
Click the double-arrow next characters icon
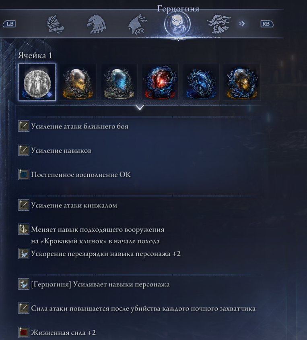[x=242, y=24]
